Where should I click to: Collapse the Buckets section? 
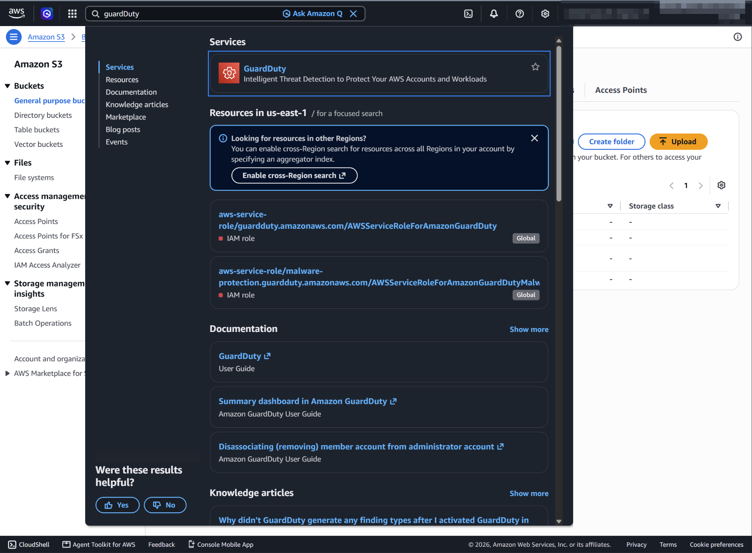click(7, 86)
